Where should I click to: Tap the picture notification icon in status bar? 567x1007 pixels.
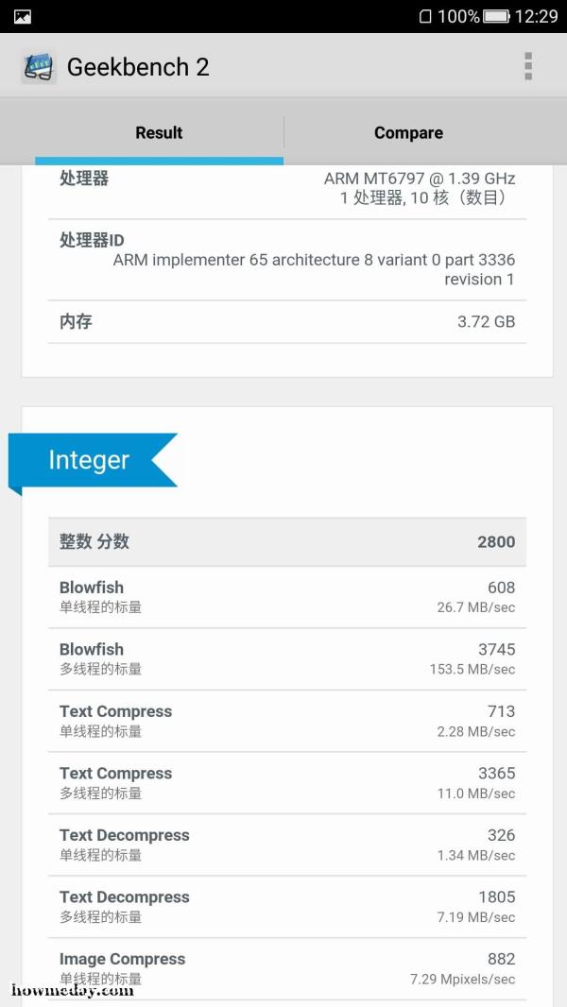tap(23, 16)
